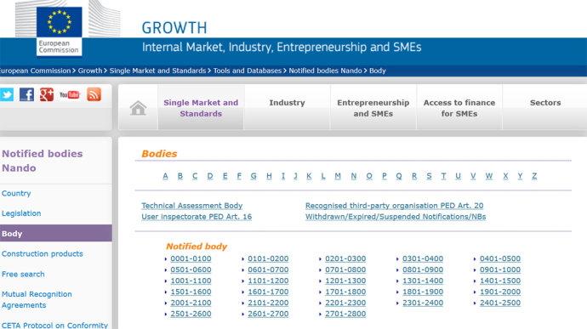This screenshot has width=587, height=329.
Task: Open notified body range 2401-2500
Action: click(500, 303)
